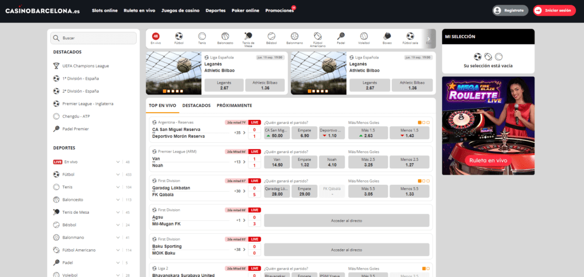Viewport: 584px width, 277px height.
Task: Select Más 1.5 goals at 2.63
Action: coord(368,133)
